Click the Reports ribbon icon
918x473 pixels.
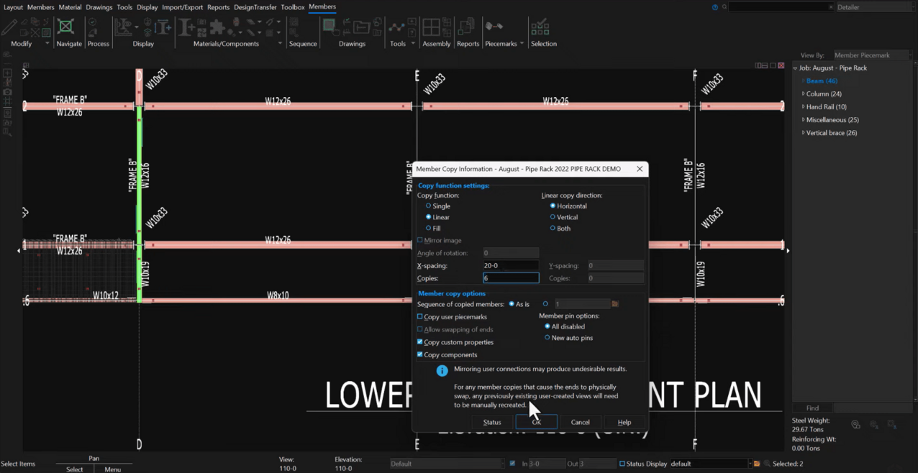click(x=467, y=28)
